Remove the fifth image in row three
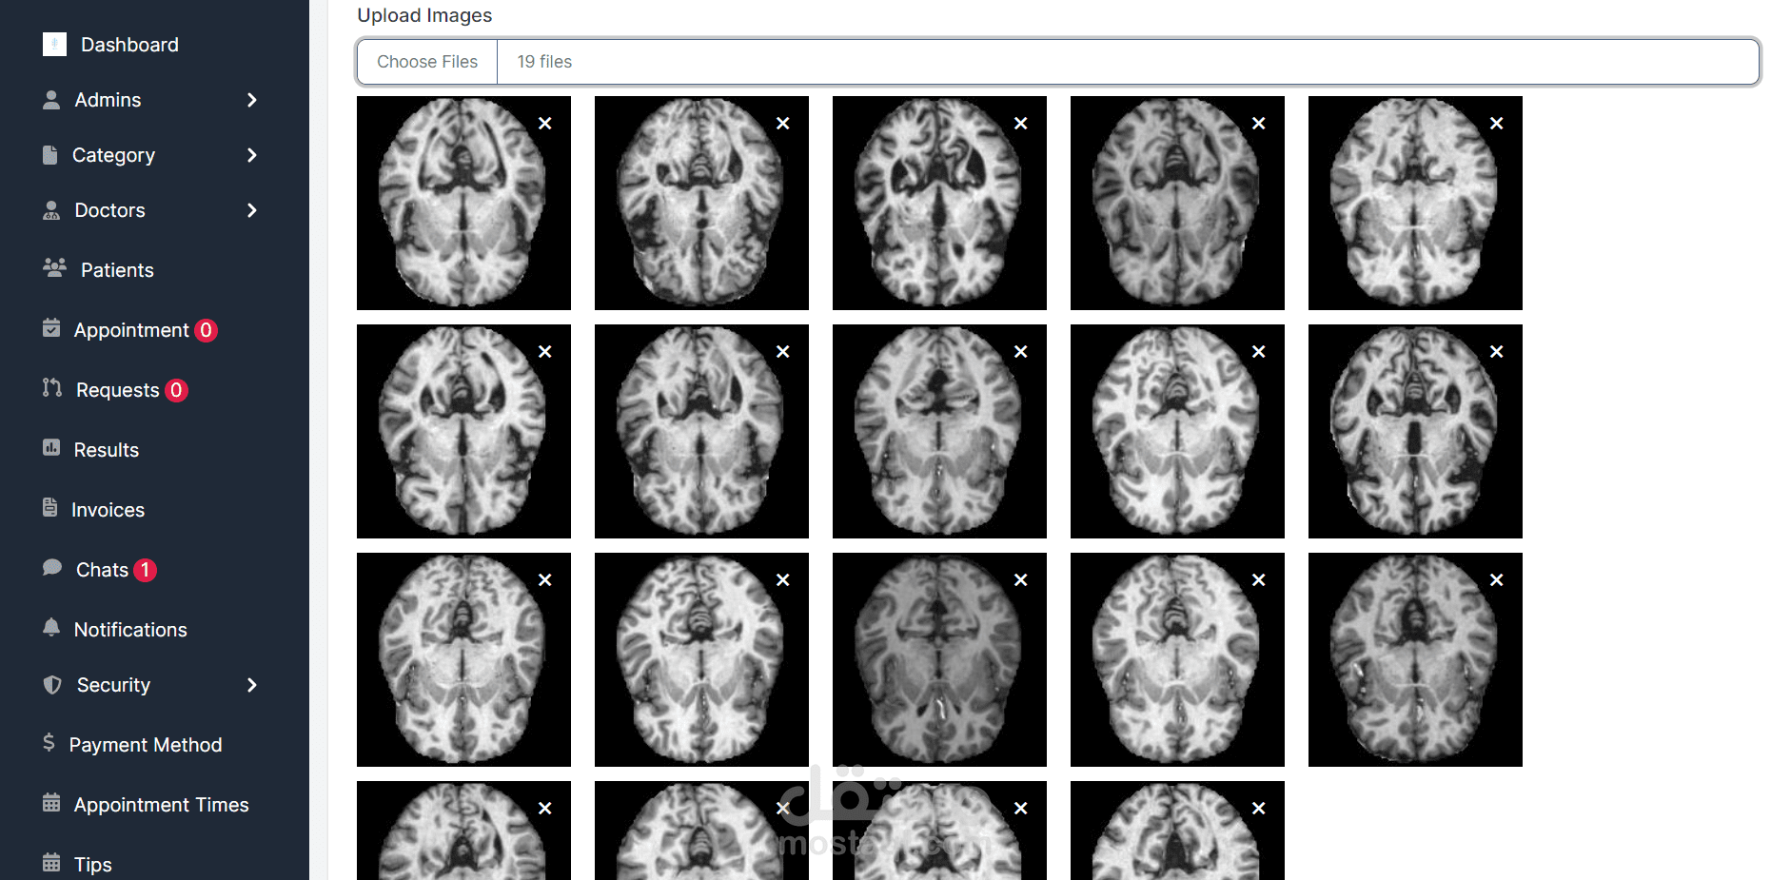Viewport: 1771px width, 880px height. click(1497, 580)
